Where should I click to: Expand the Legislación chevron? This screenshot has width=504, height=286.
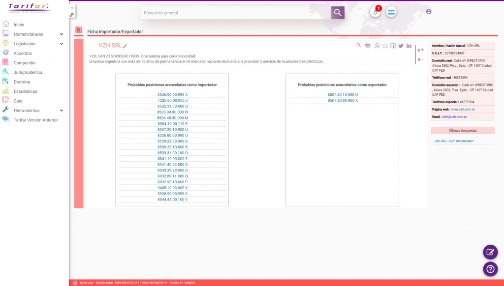tap(62, 44)
